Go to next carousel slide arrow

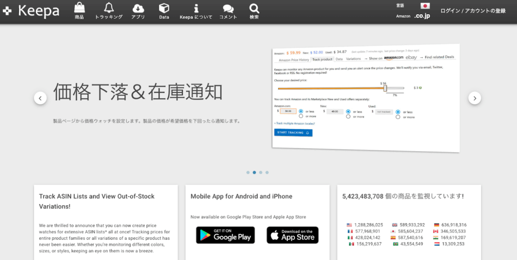[x=475, y=98]
